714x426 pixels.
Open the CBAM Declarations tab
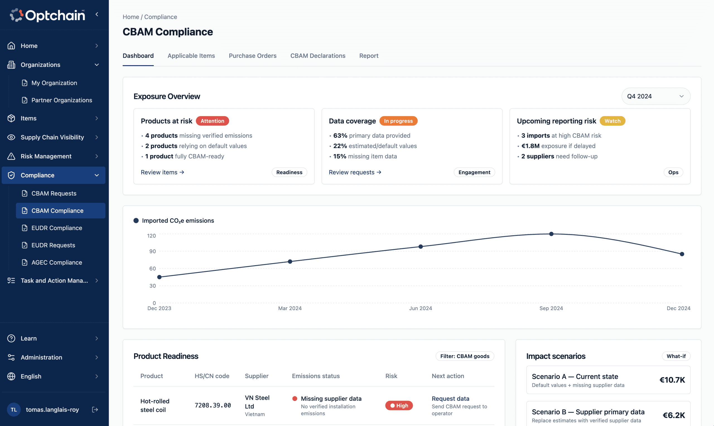317,56
